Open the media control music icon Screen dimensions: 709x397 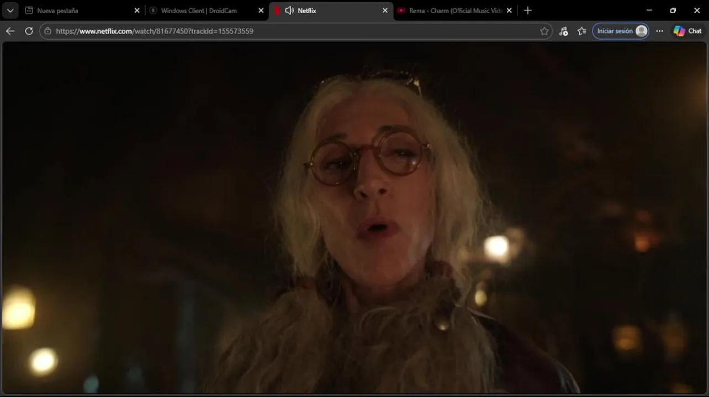tap(563, 31)
